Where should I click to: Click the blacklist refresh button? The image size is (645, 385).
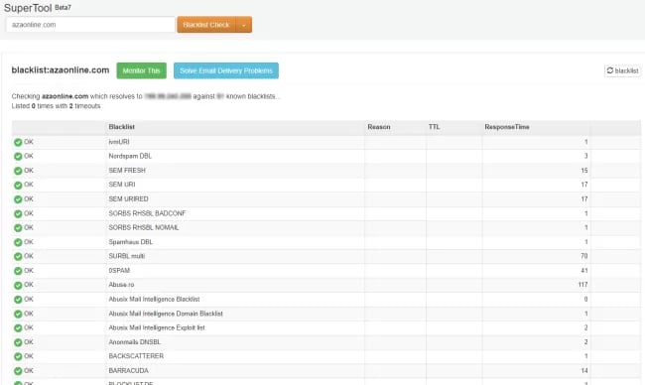622,70
